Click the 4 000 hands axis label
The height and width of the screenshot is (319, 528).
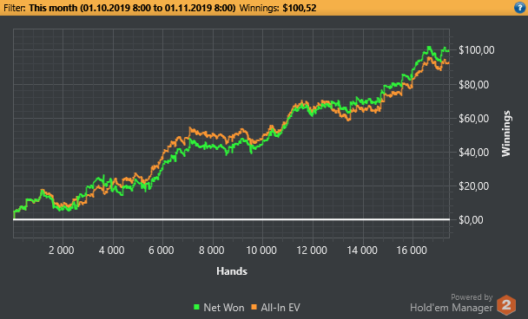point(111,251)
